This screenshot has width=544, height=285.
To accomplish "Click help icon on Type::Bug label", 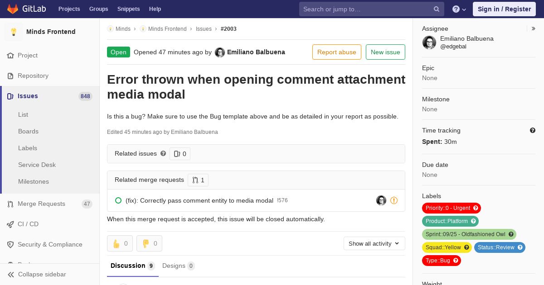I will tap(456, 261).
